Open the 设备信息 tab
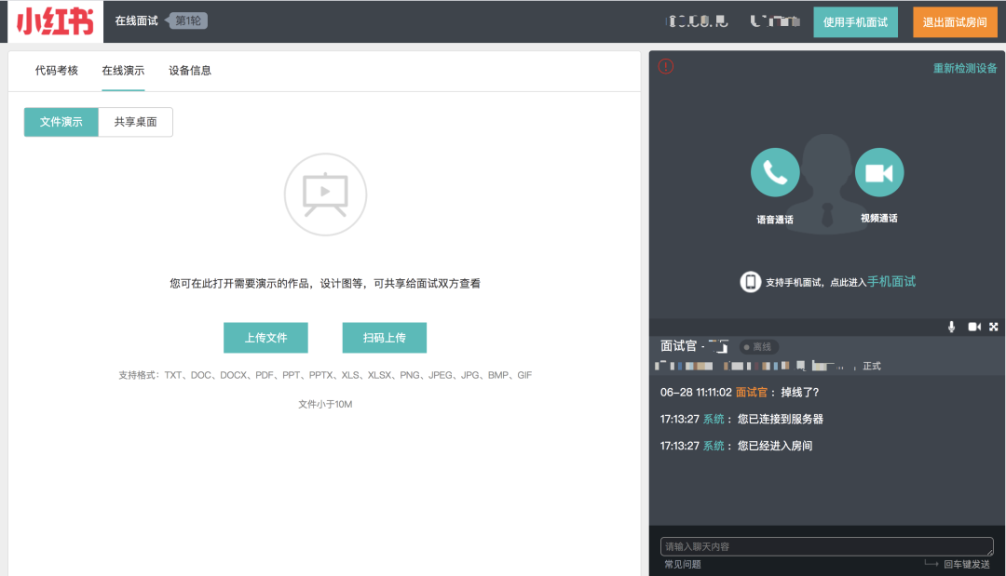The height and width of the screenshot is (576, 1006). coord(190,71)
